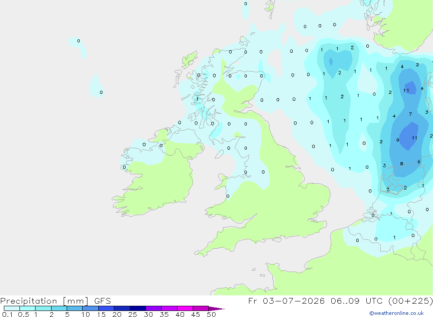433x317 pixels.
Task: Click the 0.1 to 0.5 mm legend swatch
Action: (12, 308)
